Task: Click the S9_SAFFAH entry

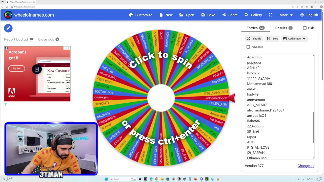Action: click(x=256, y=153)
